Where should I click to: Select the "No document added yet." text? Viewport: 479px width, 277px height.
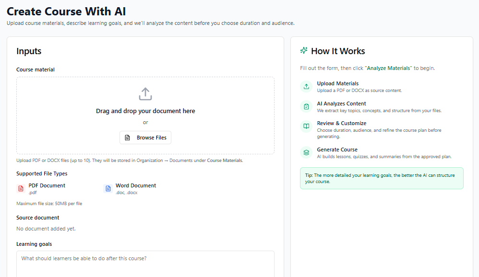(x=46, y=229)
